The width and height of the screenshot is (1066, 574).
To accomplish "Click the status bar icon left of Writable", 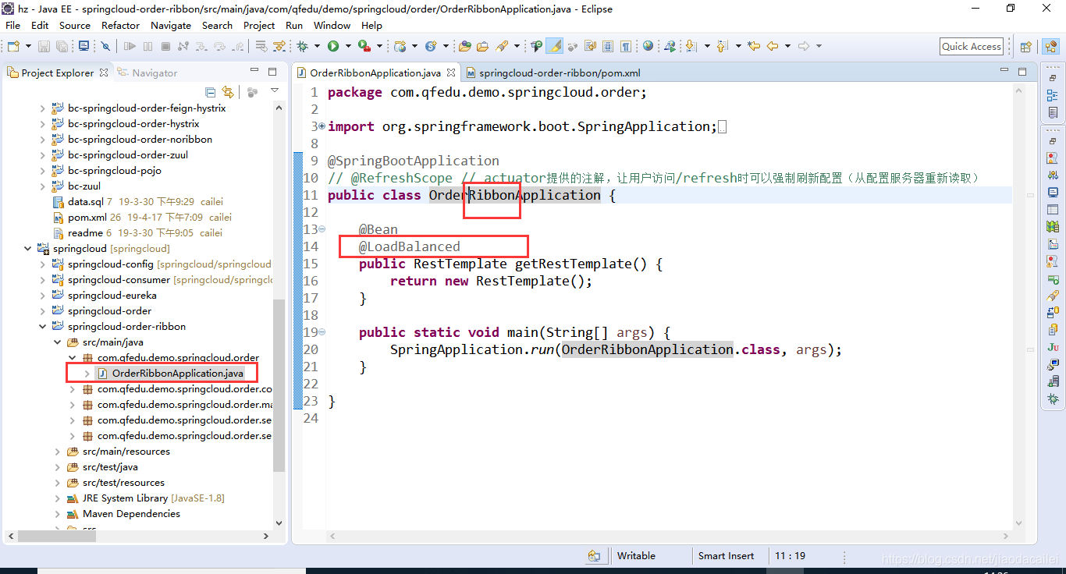I will coord(595,556).
